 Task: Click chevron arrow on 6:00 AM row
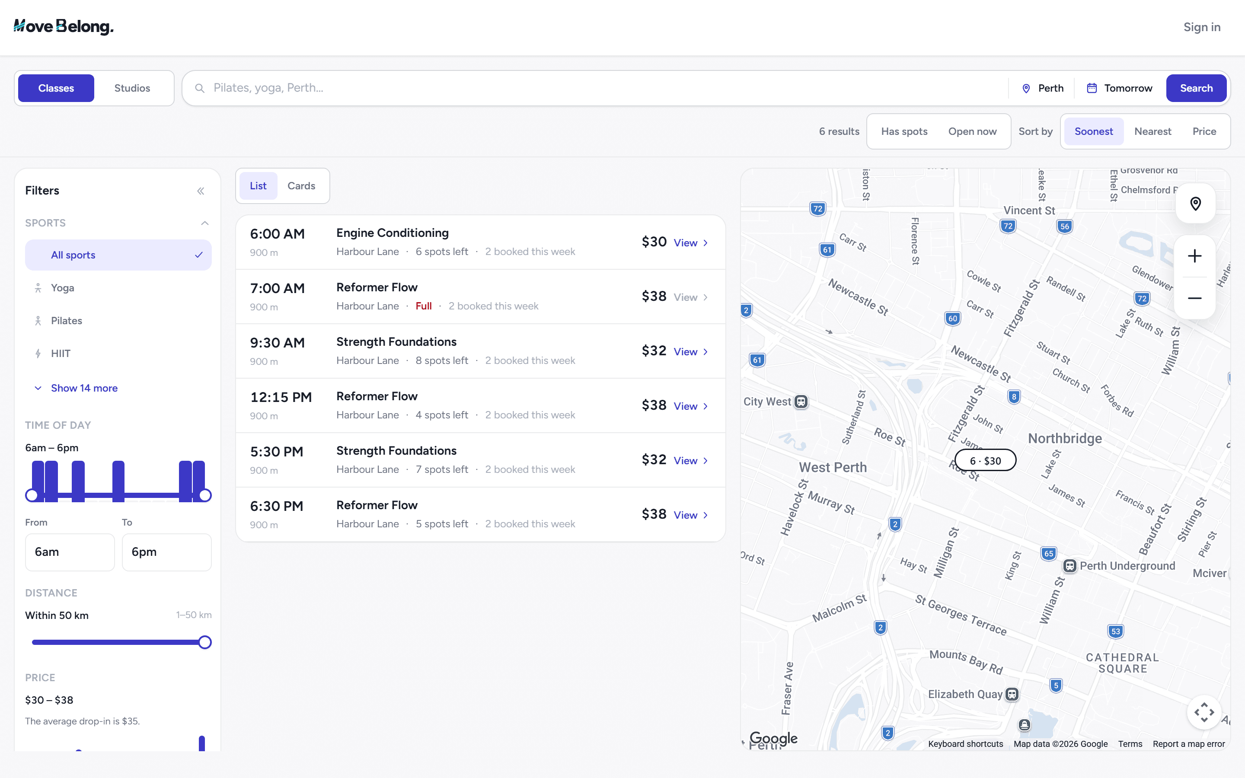click(705, 243)
